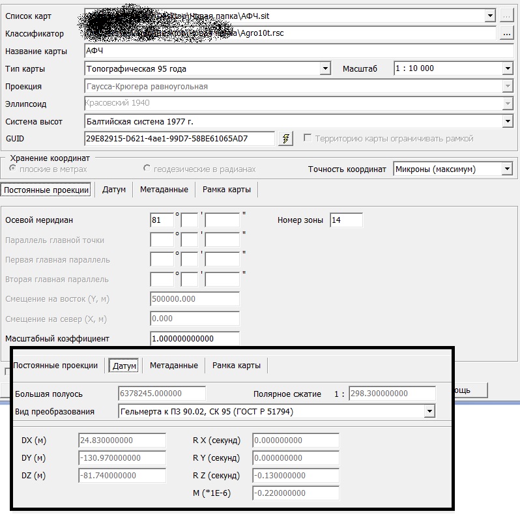Click the Осевой меридиан label
The width and height of the screenshot is (520, 520).
[39, 220]
